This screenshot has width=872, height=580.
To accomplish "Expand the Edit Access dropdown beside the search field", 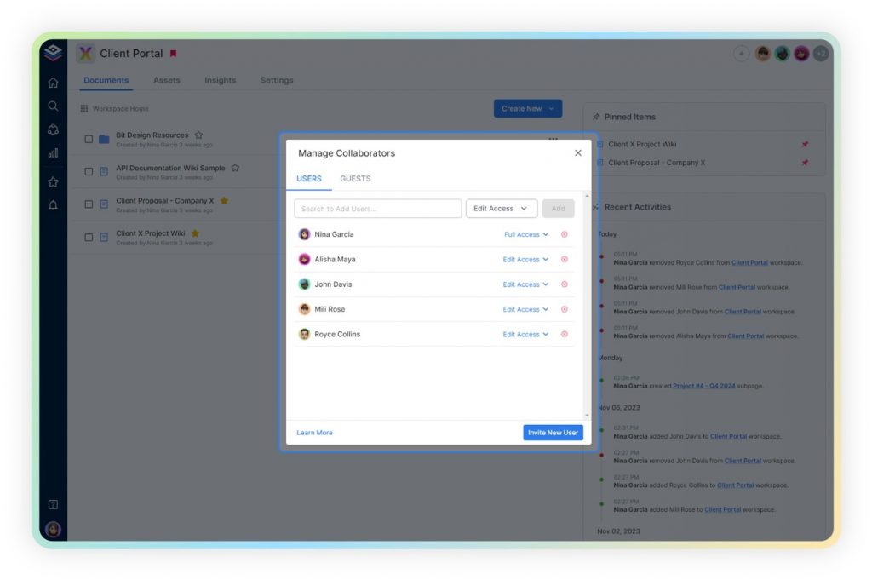I will pyautogui.click(x=501, y=208).
